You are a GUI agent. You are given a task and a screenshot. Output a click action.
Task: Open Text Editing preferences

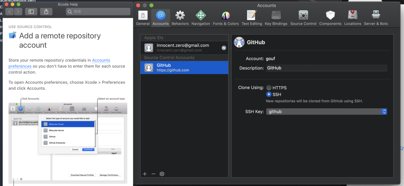point(251,18)
